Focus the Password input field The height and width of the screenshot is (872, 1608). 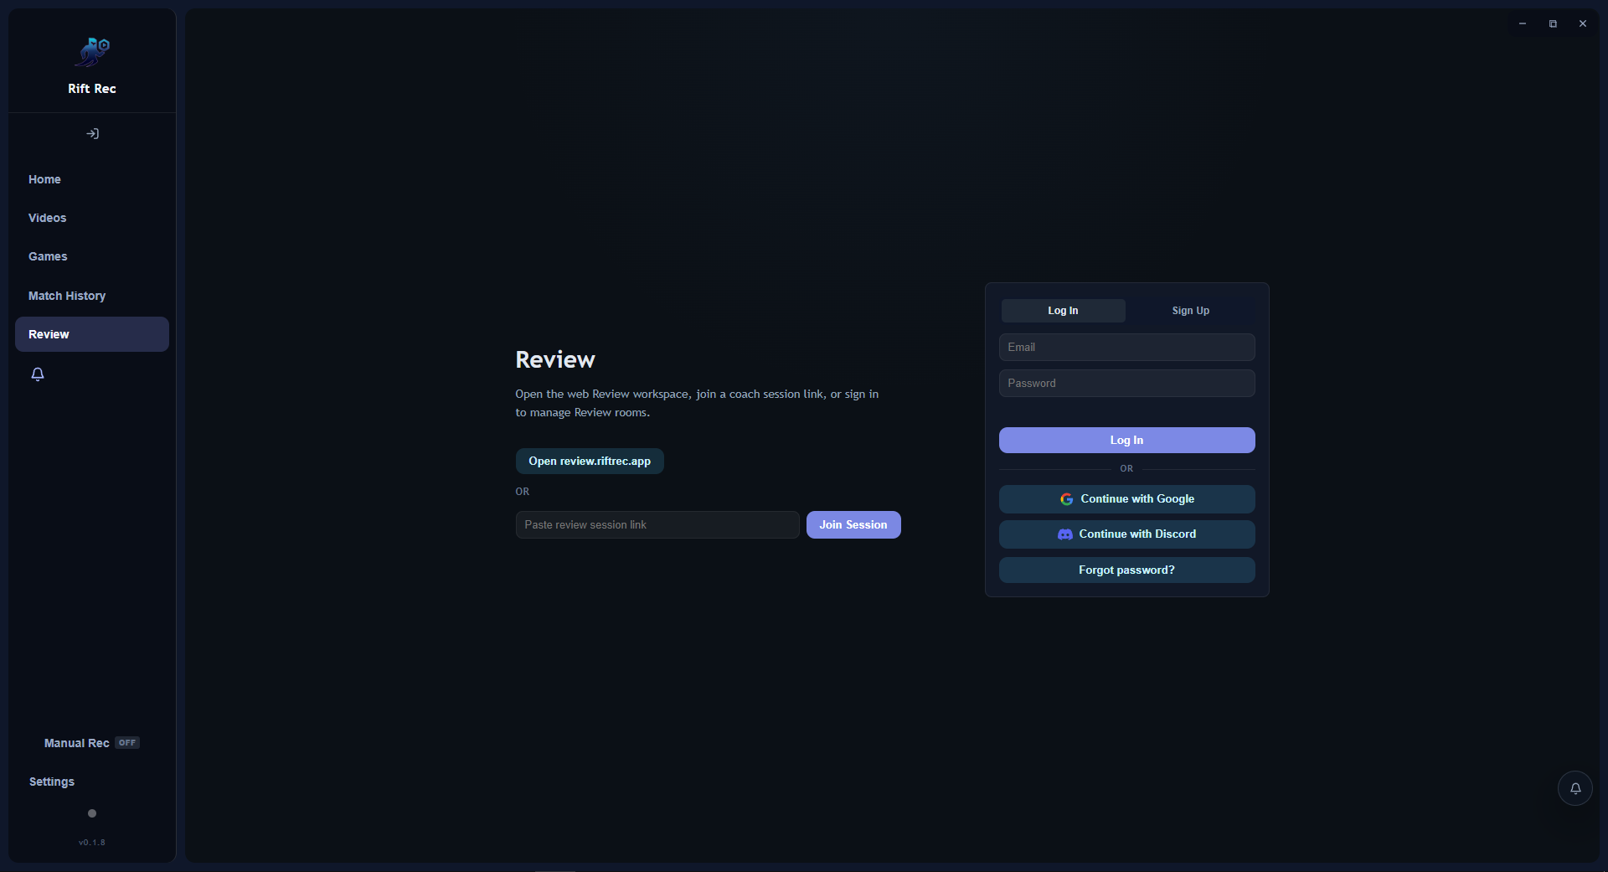1126,384
